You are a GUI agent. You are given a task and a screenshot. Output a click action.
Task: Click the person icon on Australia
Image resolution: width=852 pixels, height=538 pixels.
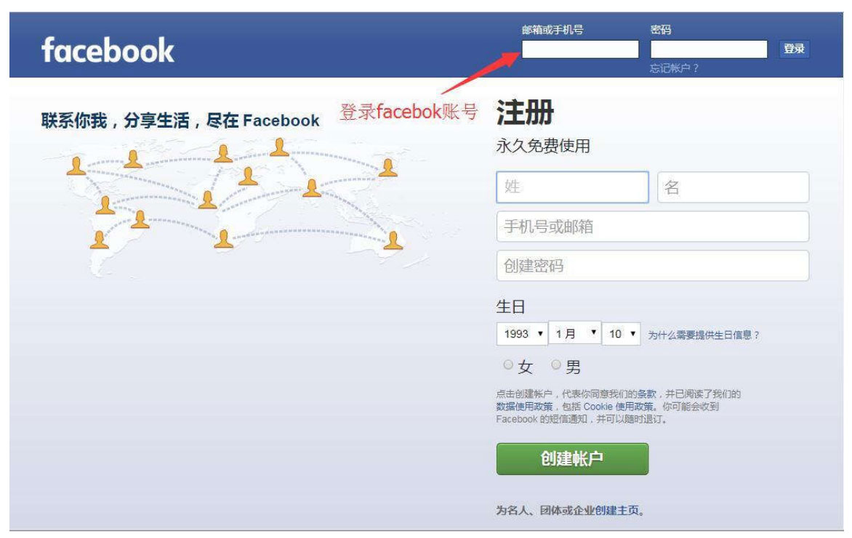tap(393, 240)
